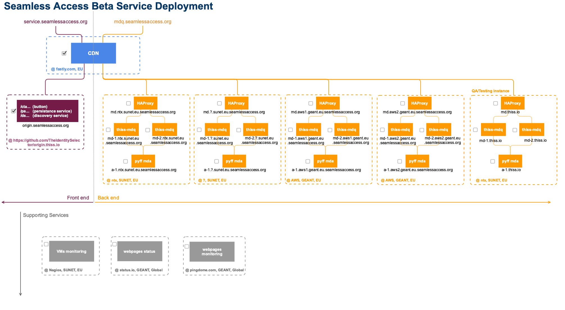565x310 pixels.
Task: Click the page title Seamless Access Beta Service Deployment
Action: pyautogui.click(x=108, y=6)
